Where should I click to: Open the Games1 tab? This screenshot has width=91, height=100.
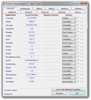click(28, 12)
